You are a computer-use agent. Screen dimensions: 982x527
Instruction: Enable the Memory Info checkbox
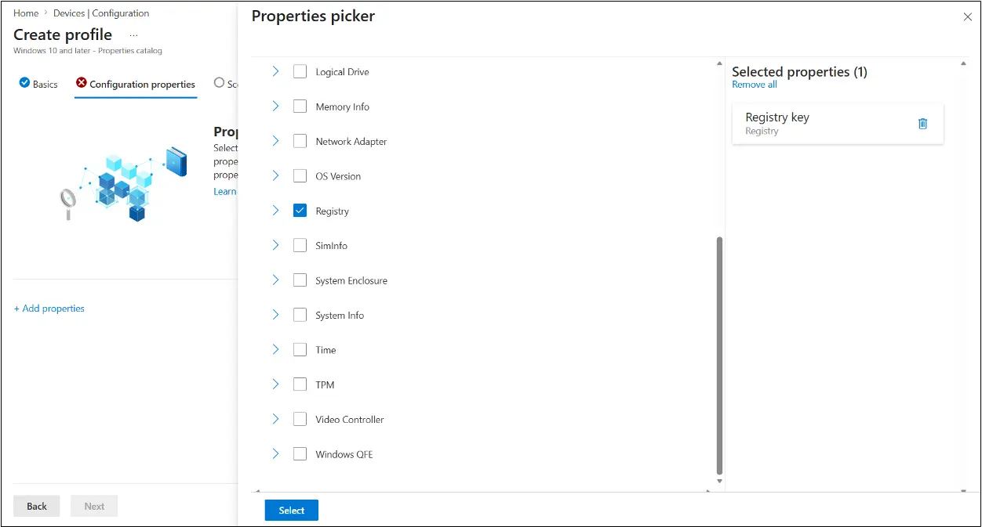pos(300,106)
